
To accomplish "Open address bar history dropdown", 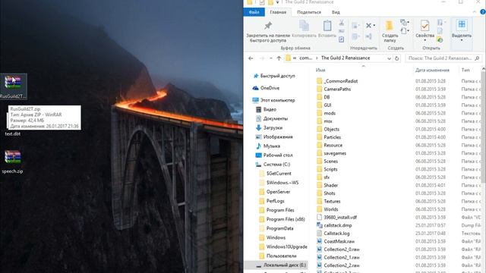I will (x=389, y=58).
